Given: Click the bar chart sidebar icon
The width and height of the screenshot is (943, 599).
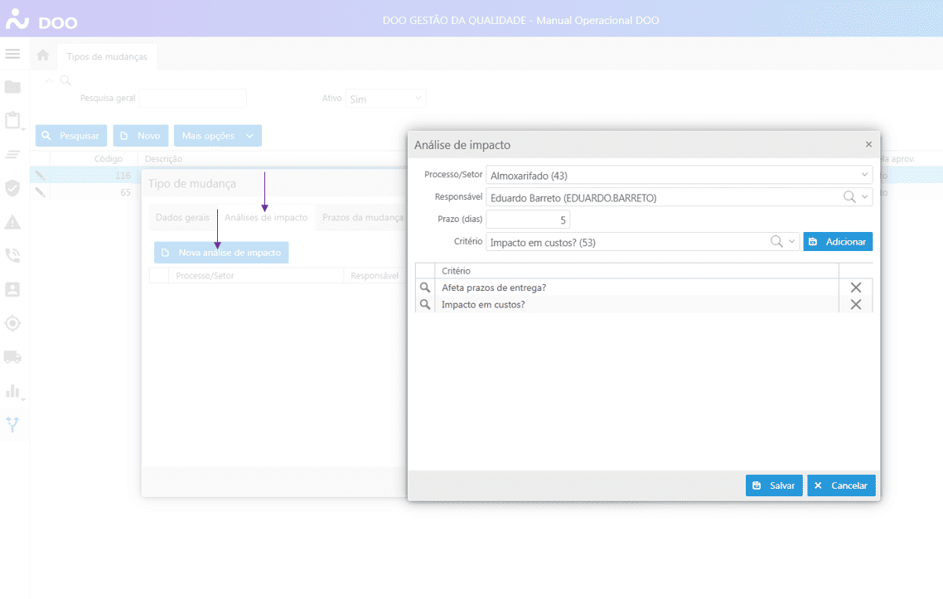Looking at the screenshot, I should 12,391.
